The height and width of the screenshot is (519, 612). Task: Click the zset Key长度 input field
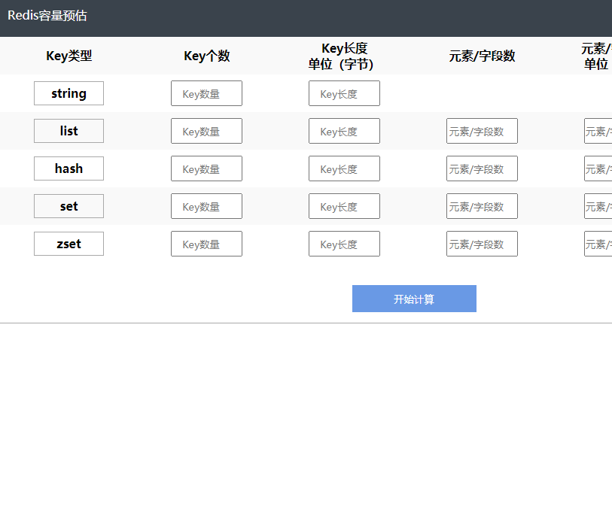click(x=344, y=244)
